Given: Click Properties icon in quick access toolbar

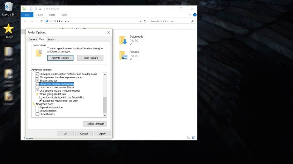Looking at the screenshot, I should coord(31,9).
